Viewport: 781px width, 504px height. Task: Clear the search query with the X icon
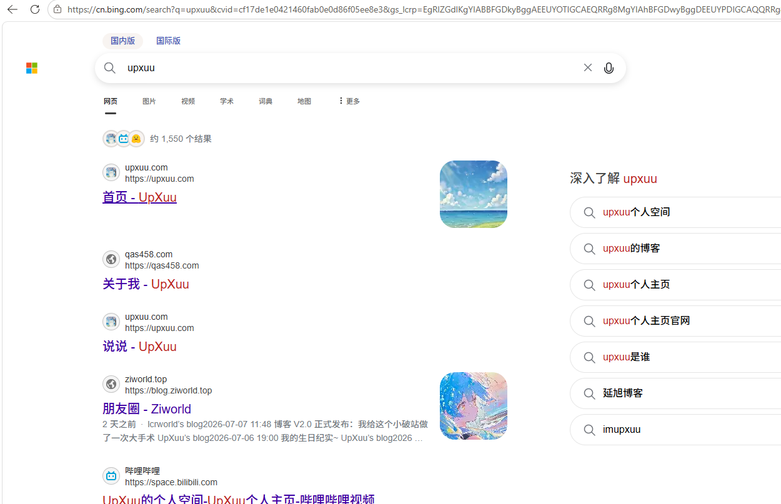point(588,67)
